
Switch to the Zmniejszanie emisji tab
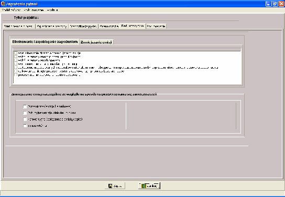[x=96, y=42]
